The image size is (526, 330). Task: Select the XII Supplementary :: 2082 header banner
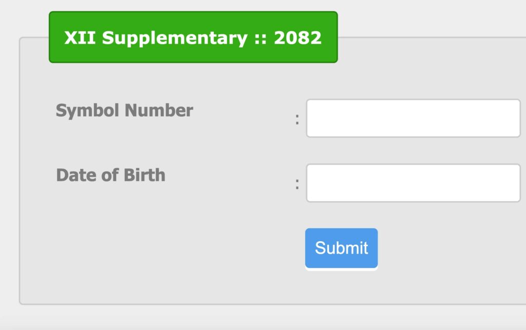point(193,37)
